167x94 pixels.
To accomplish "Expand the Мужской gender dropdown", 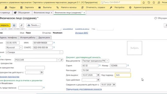I will click(x=21, y=48).
